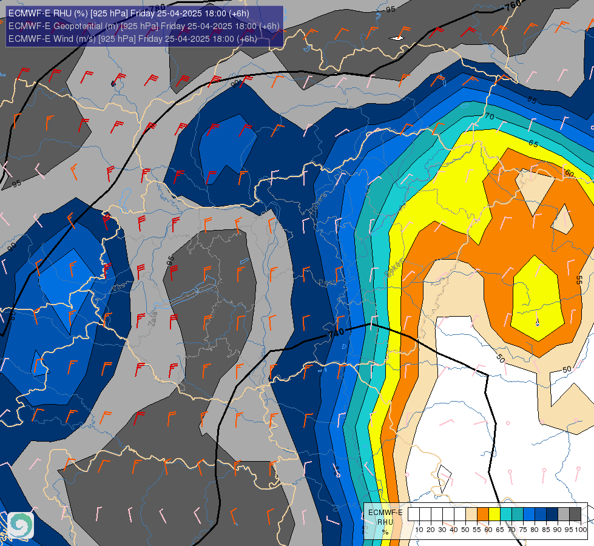Click the swirl logo icon in the corner

pyautogui.click(x=21, y=525)
